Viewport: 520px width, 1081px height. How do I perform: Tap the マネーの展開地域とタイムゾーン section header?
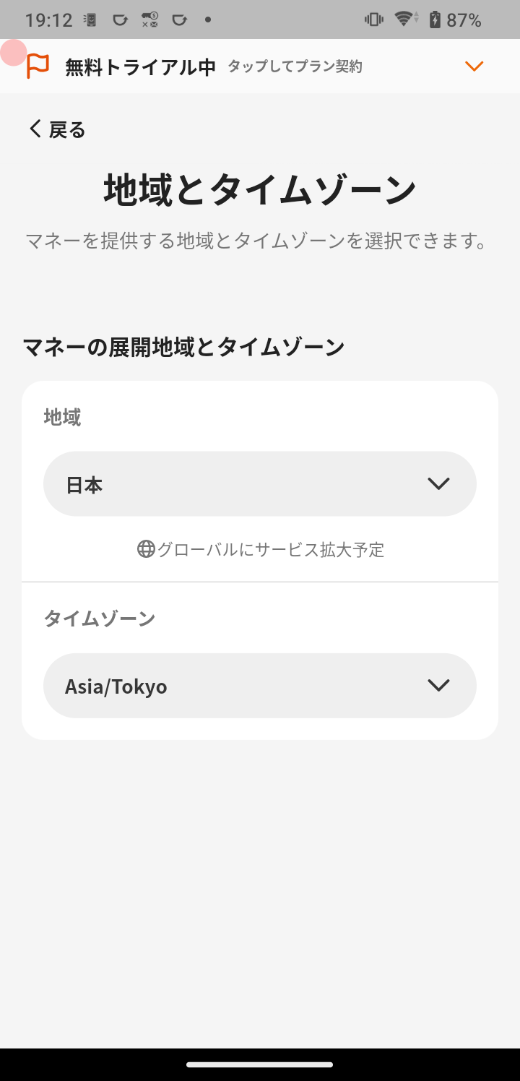183,348
